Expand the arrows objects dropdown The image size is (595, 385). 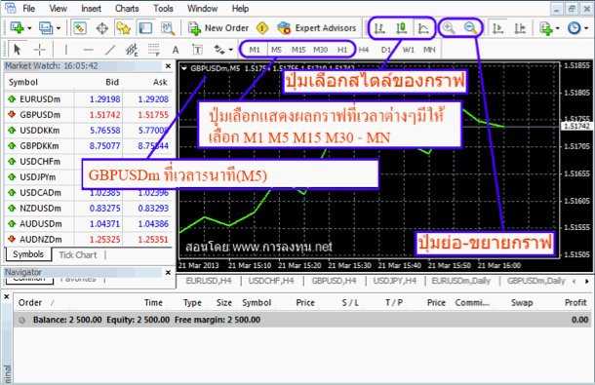(230, 50)
